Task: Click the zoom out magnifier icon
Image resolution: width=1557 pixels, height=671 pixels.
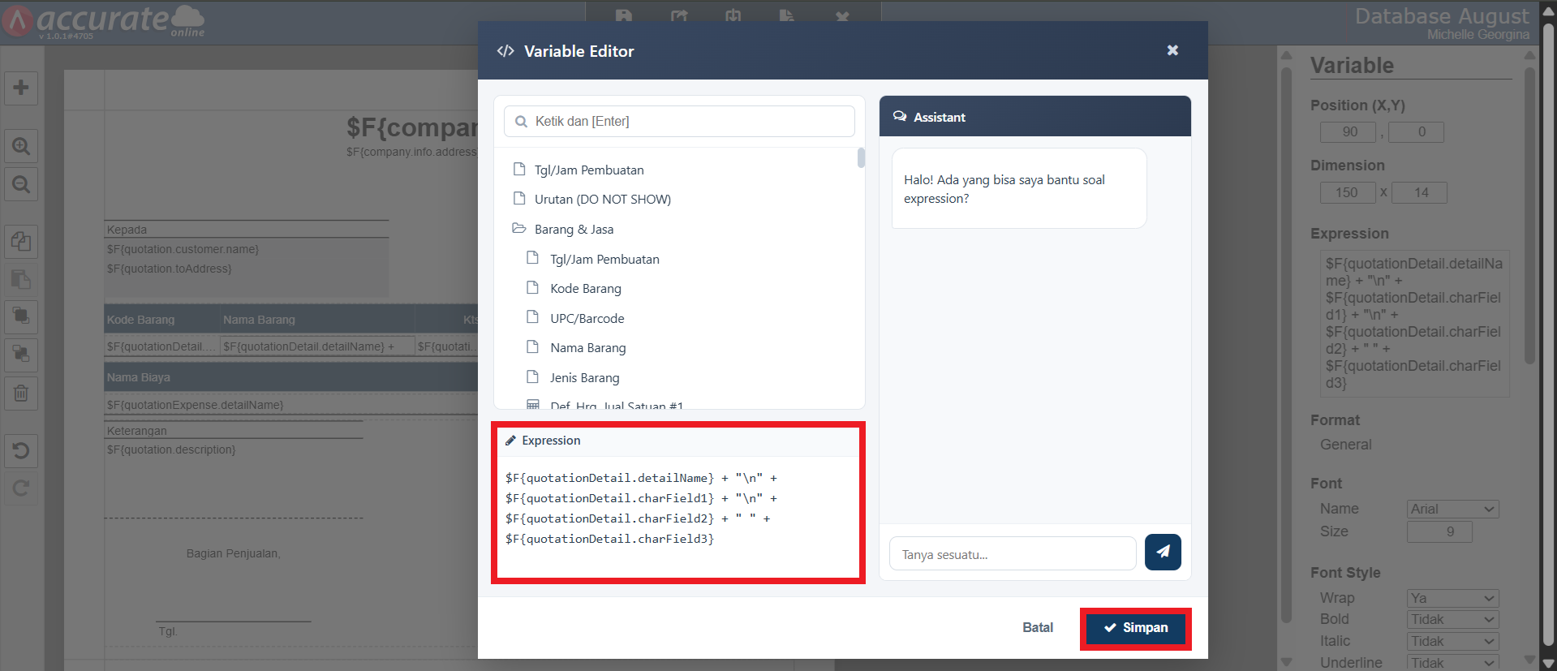Action: point(21,184)
